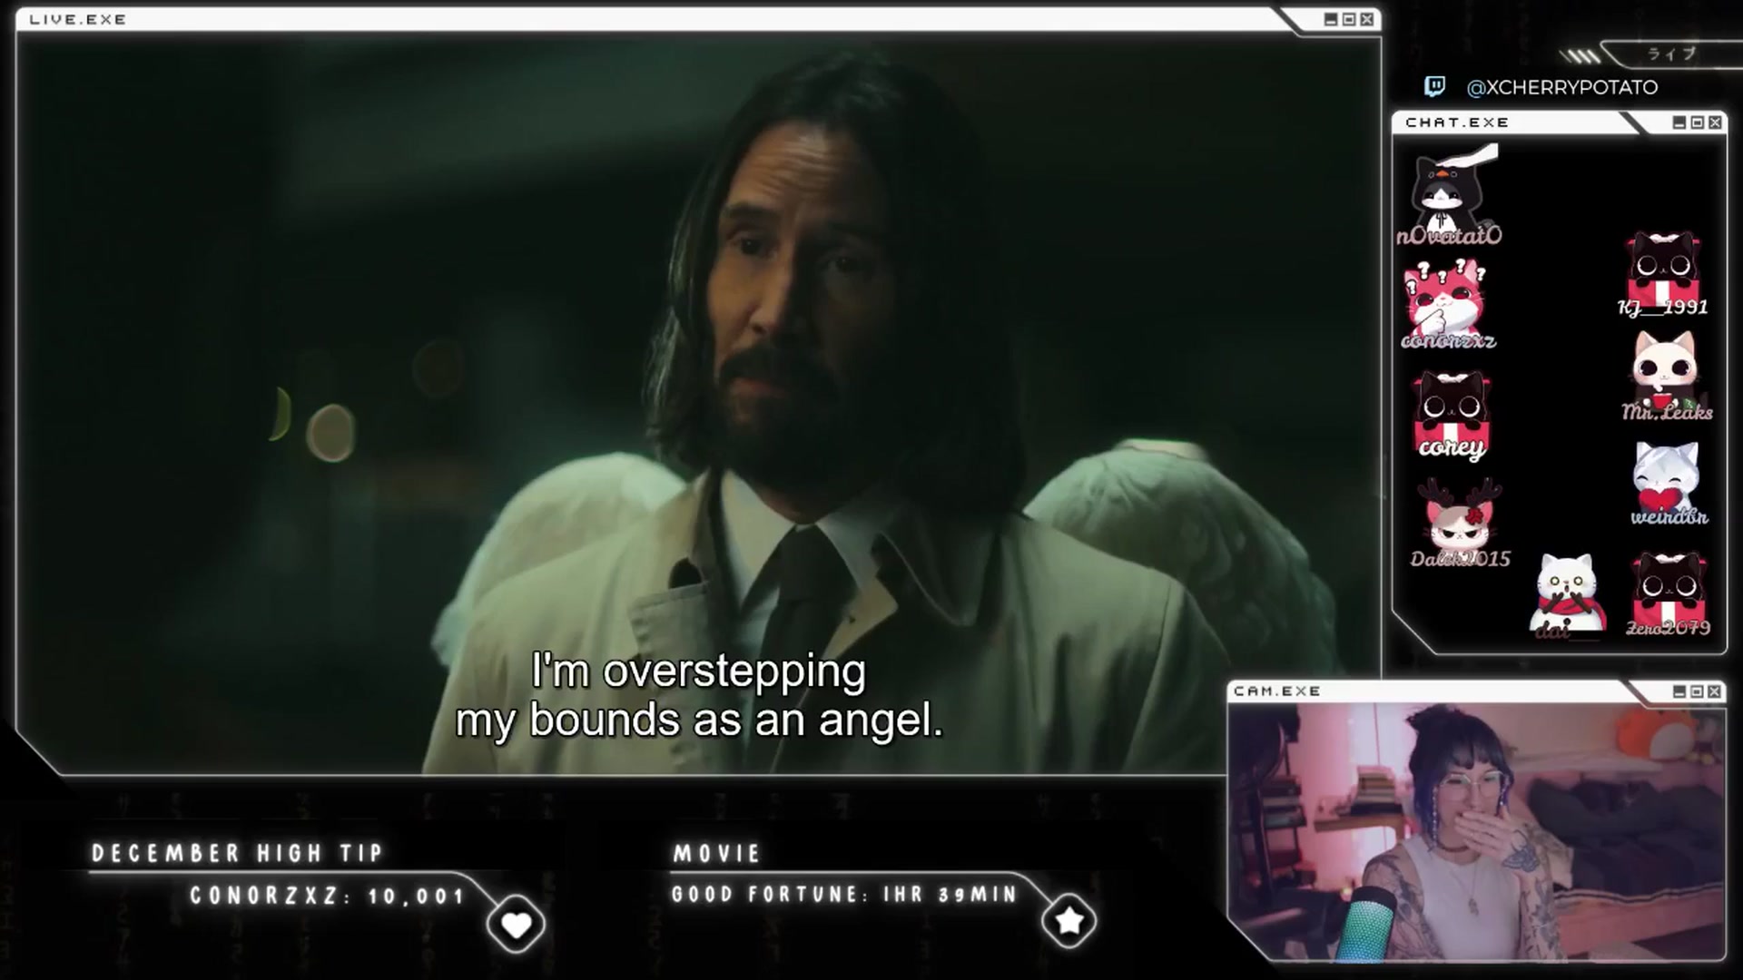The image size is (1743, 980).
Task: Minimize the LIVE.EXE window
Action: pos(1331,19)
